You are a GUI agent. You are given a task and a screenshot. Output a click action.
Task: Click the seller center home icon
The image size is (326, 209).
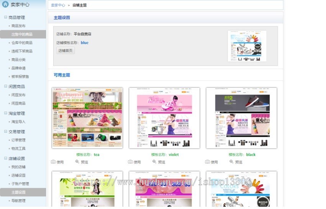pos(5,5)
